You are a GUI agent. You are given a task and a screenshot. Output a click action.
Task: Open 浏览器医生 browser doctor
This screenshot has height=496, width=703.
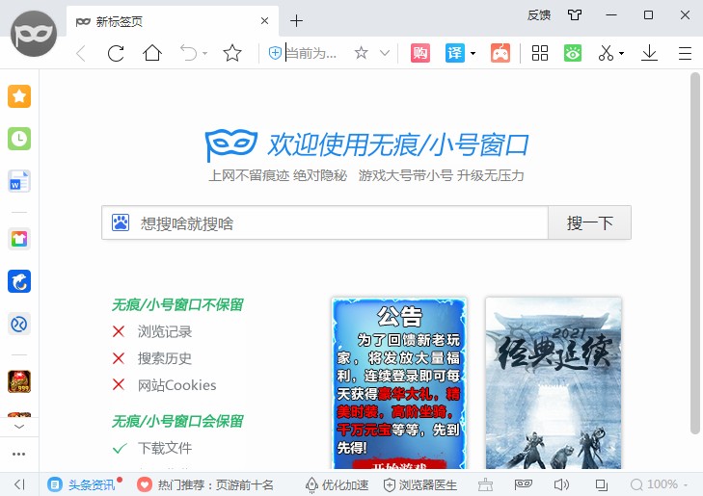click(420, 484)
